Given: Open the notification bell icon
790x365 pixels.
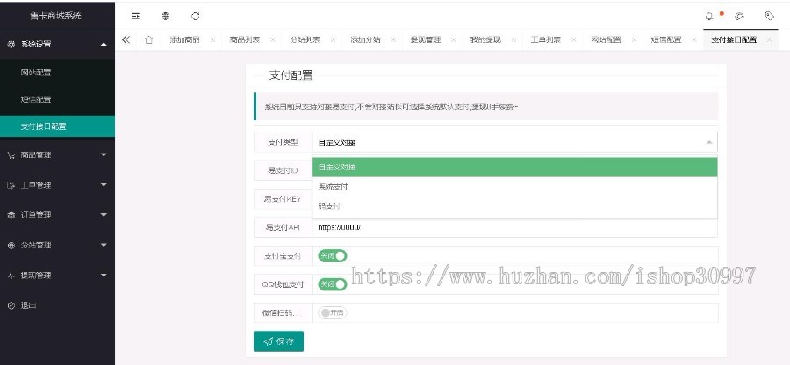Looking at the screenshot, I should click(709, 16).
